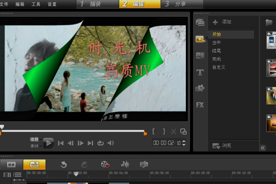Open the 浏览 browse button
Viewport: 276px width, 184px height.
[x=222, y=146]
